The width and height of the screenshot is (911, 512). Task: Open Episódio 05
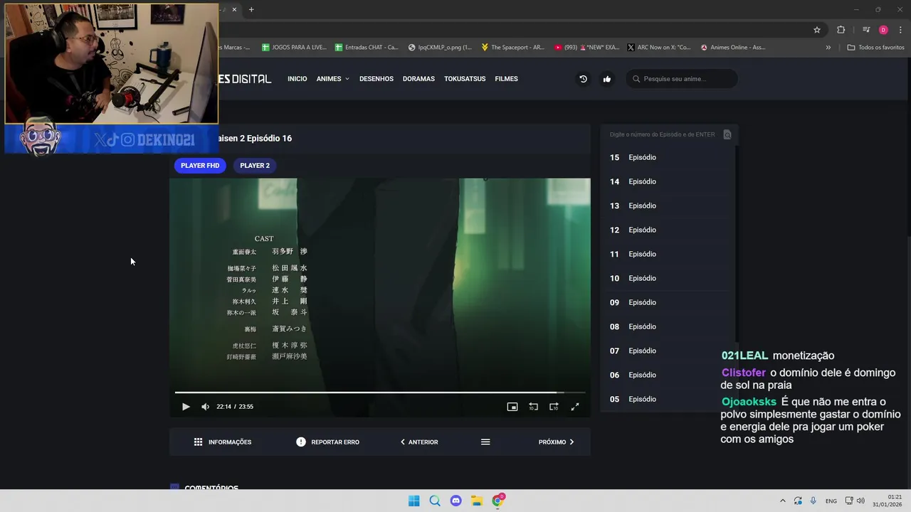pyautogui.click(x=666, y=399)
